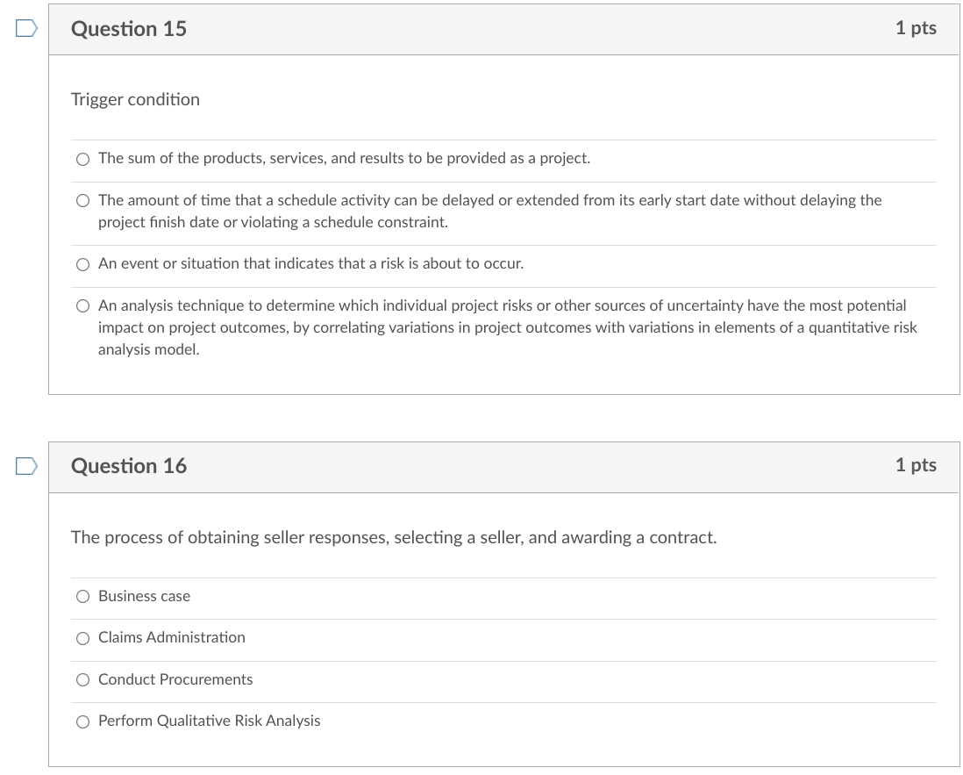
Task: Pick Perform Qualitative Risk Analysis radio button
Action: [x=82, y=721]
